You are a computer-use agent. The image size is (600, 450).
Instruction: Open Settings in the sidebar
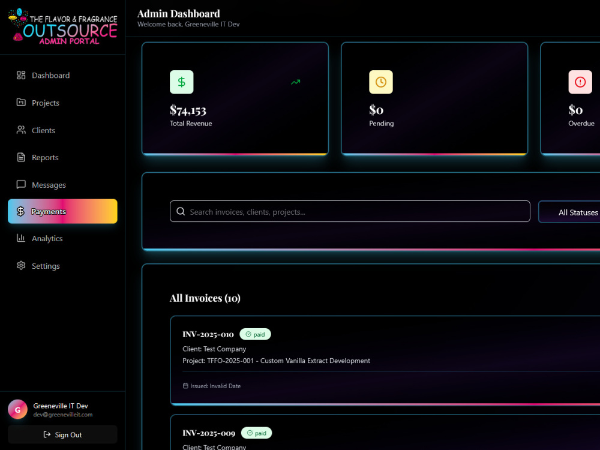(x=62, y=266)
